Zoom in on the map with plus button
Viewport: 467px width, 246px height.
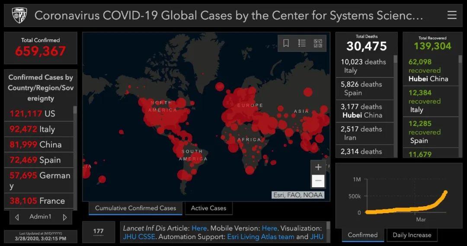pos(318,167)
